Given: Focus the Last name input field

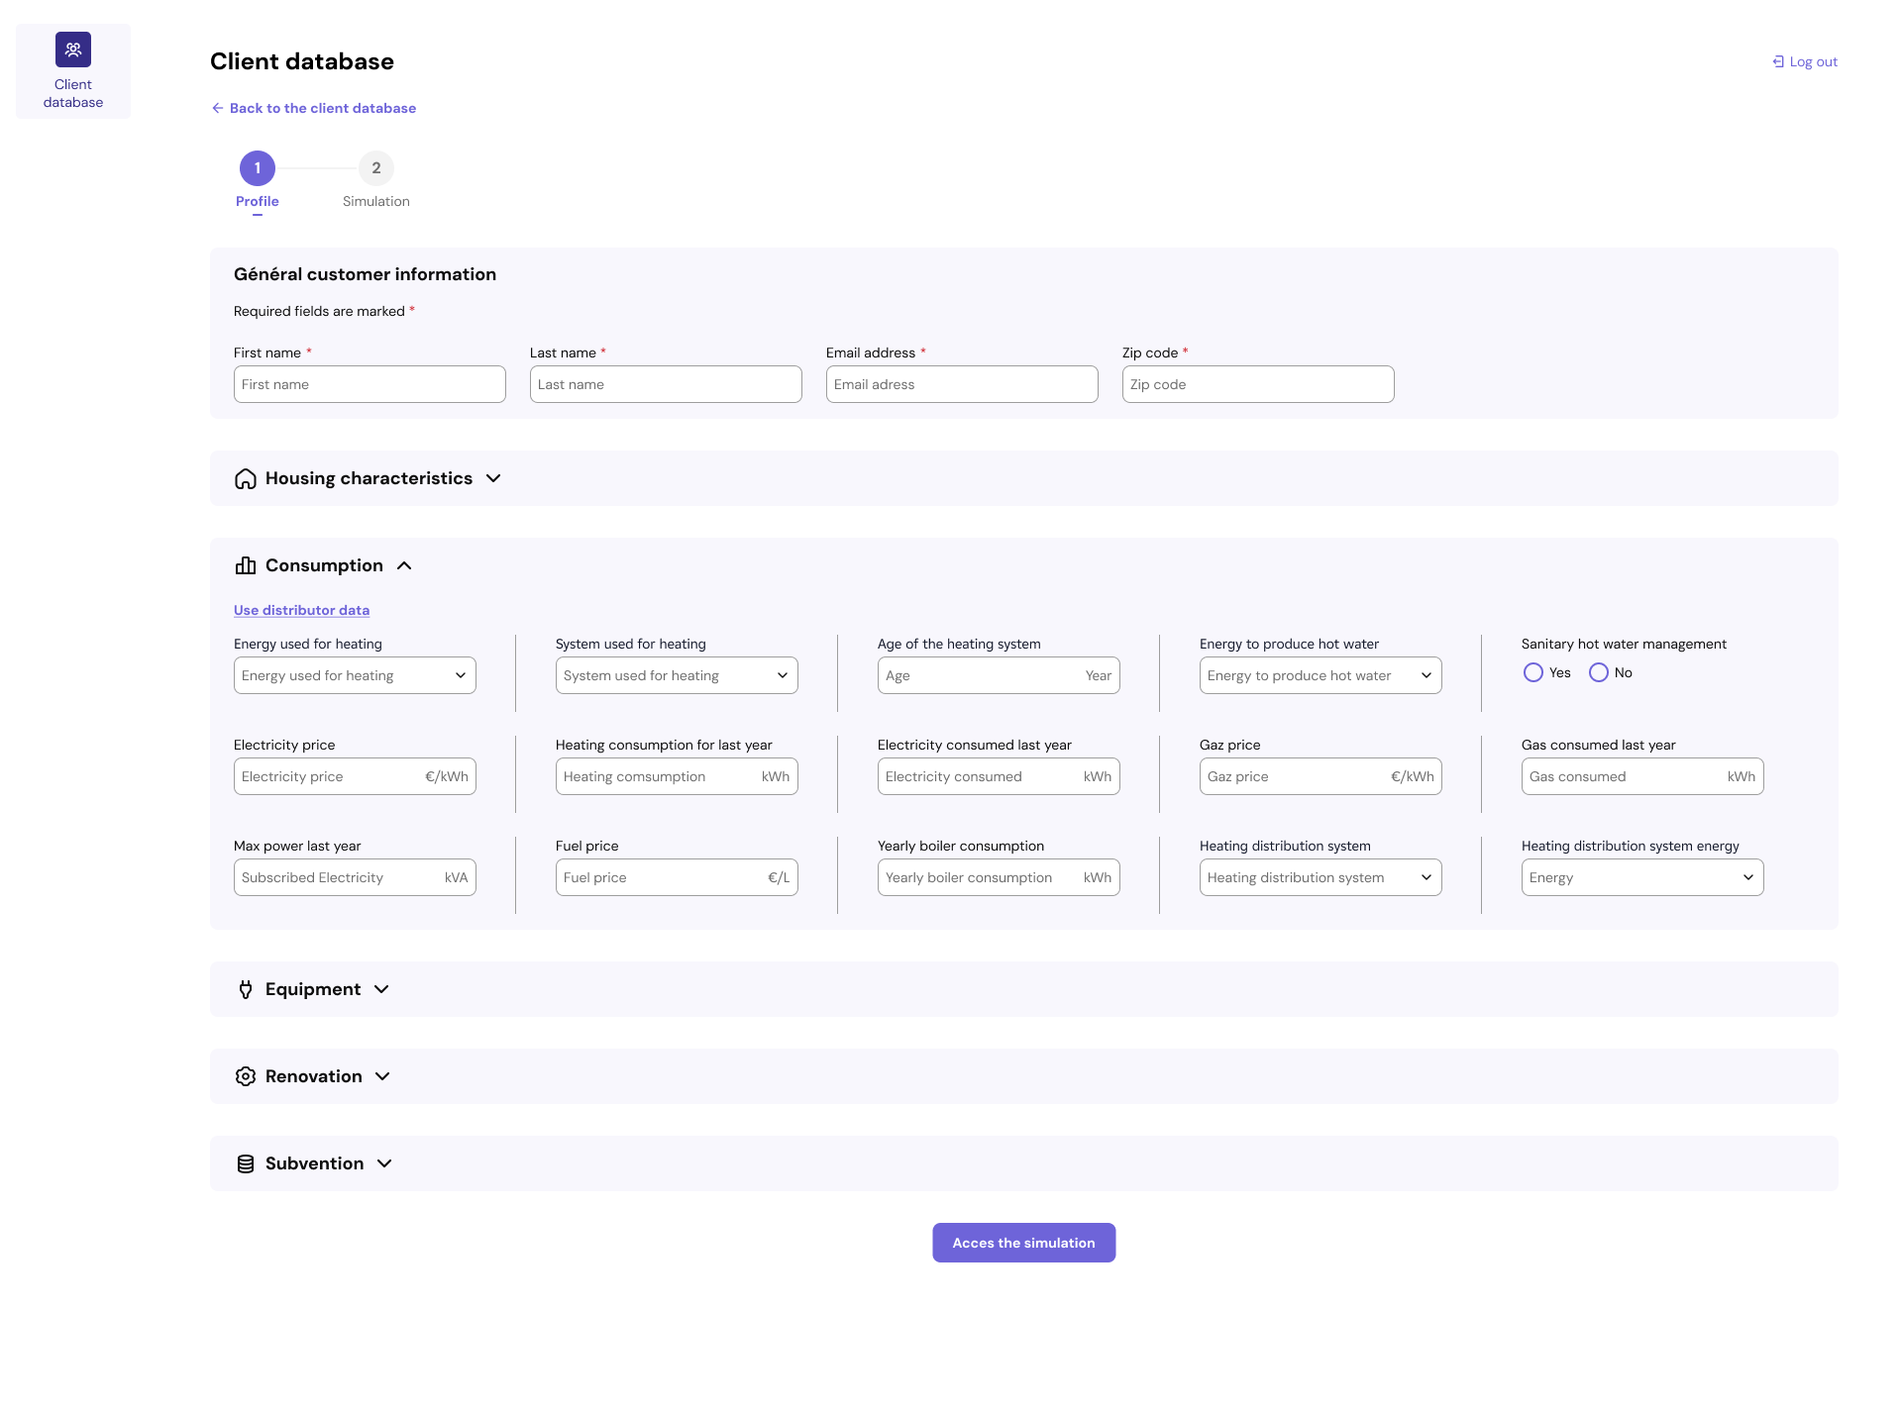Looking at the screenshot, I should click(x=666, y=384).
